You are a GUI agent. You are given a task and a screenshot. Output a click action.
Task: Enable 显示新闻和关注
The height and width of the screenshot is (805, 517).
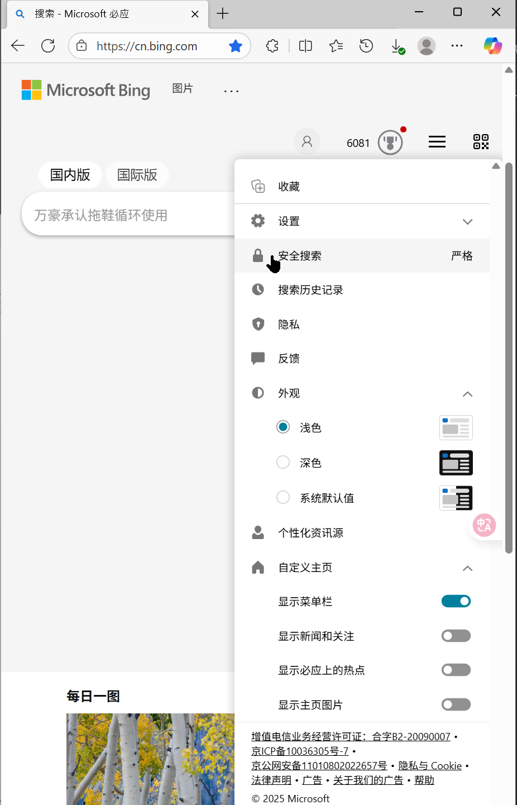[456, 635]
